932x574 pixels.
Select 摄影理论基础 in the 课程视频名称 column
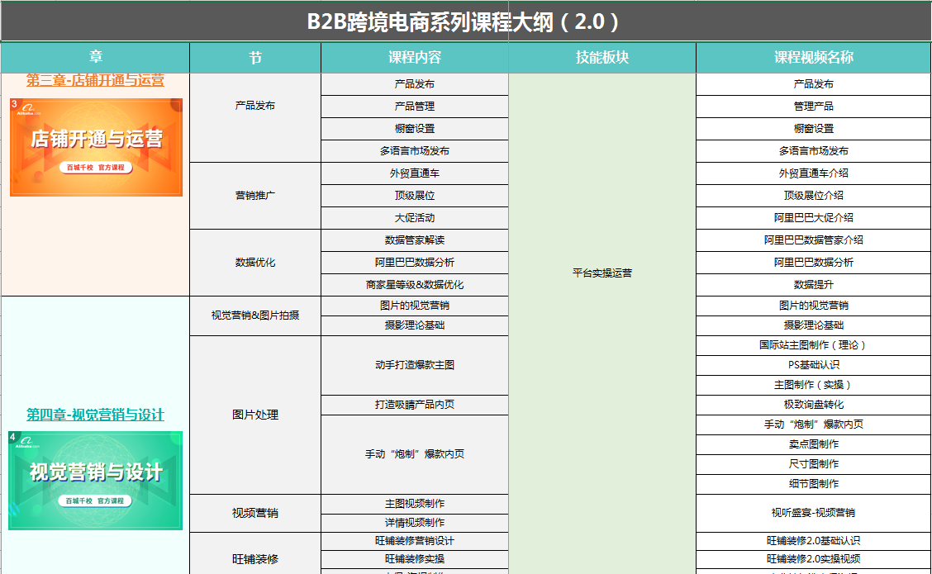tap(814, 325)
